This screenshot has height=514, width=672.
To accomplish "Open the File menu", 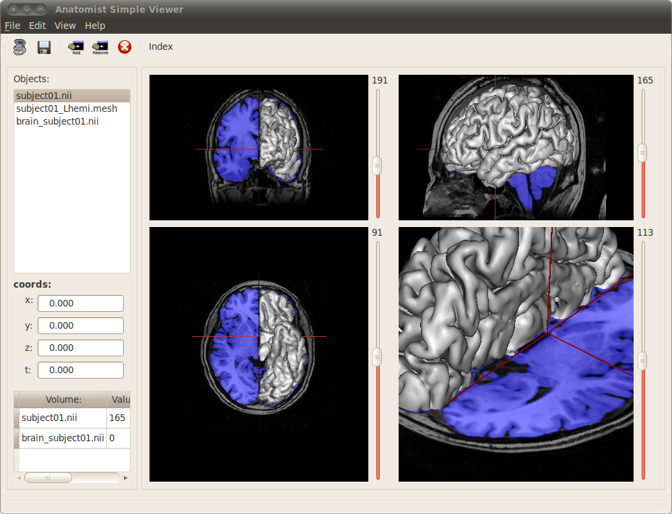I will [x=12, y=26].
